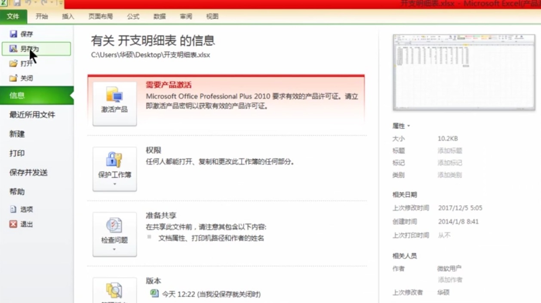Switch to the 插入 ribbon tab
This screenshot has width=541, height=303.
pyautogui.click(x=68, y=16)
